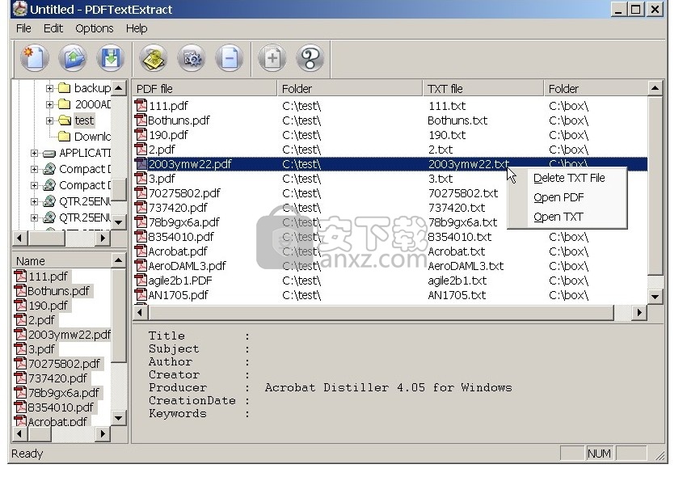Image resolution: width=687 pixels, height=477 pixels.
Task: Click folder tree horizontal scrollbar left arrow
Action: pyautogui.click(x=19, y=238)
